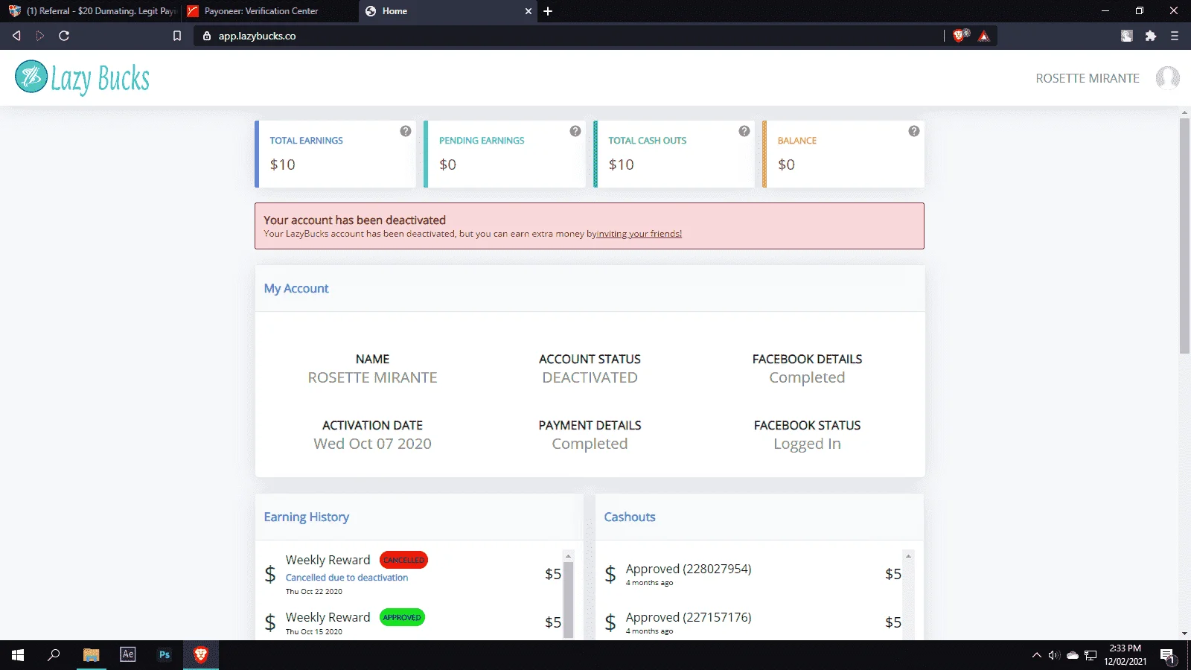The image size is (1191, 670).
Task: Open a new browser tab
Action: point(548,11)
